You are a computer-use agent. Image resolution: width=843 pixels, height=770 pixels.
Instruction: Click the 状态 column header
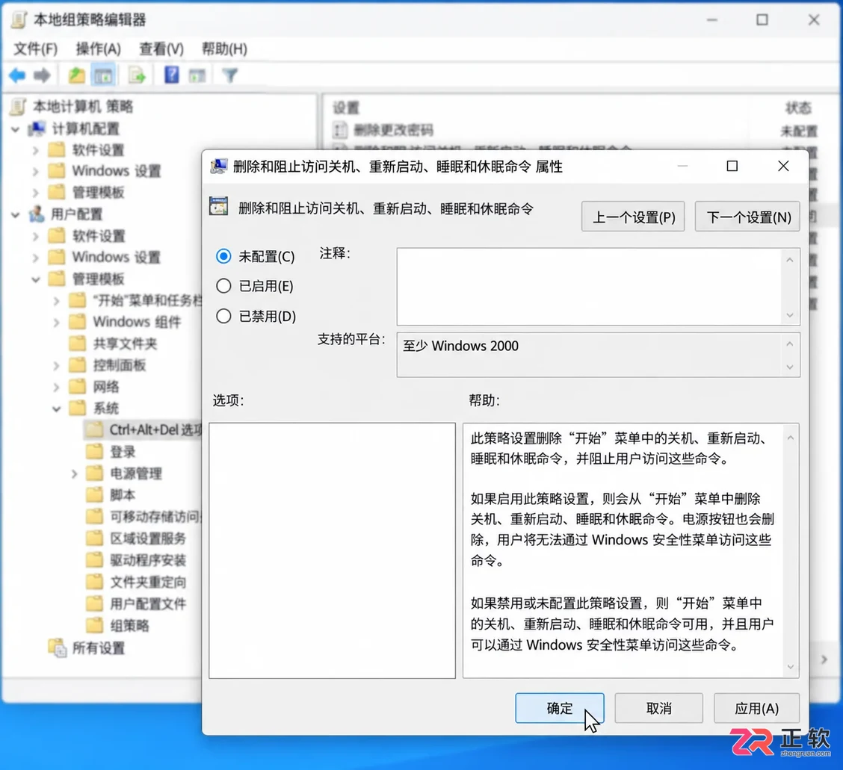tap(798, 108)
